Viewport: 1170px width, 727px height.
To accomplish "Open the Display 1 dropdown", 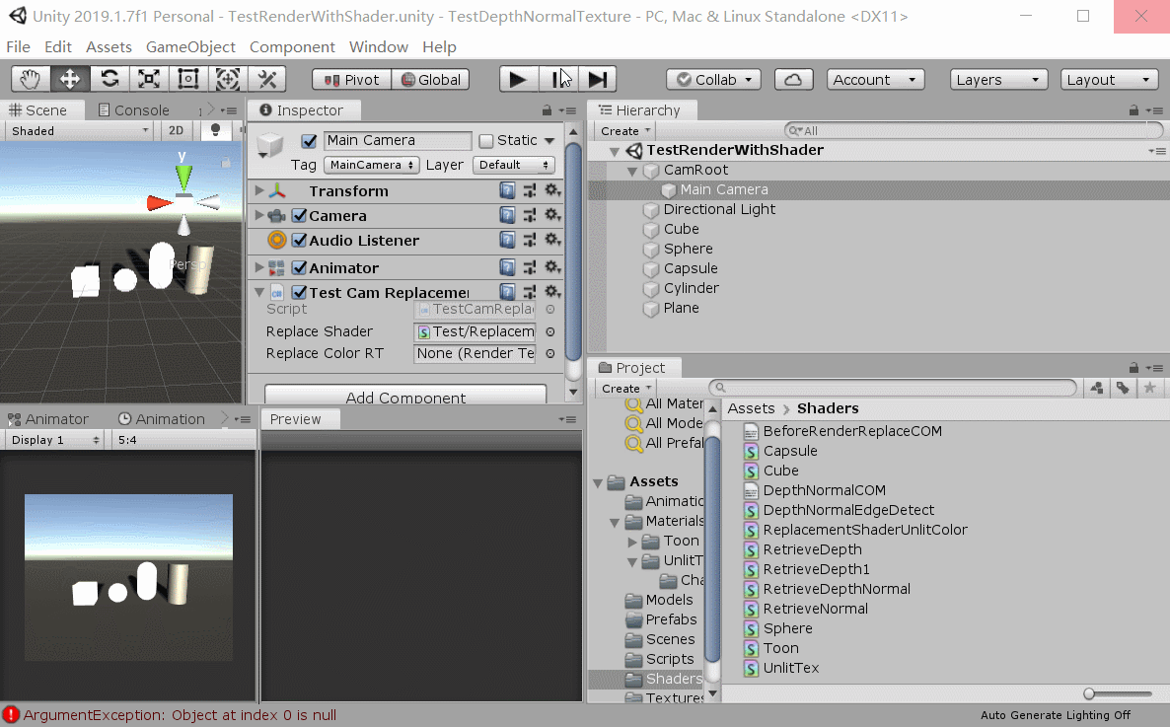I will (54, 440).
